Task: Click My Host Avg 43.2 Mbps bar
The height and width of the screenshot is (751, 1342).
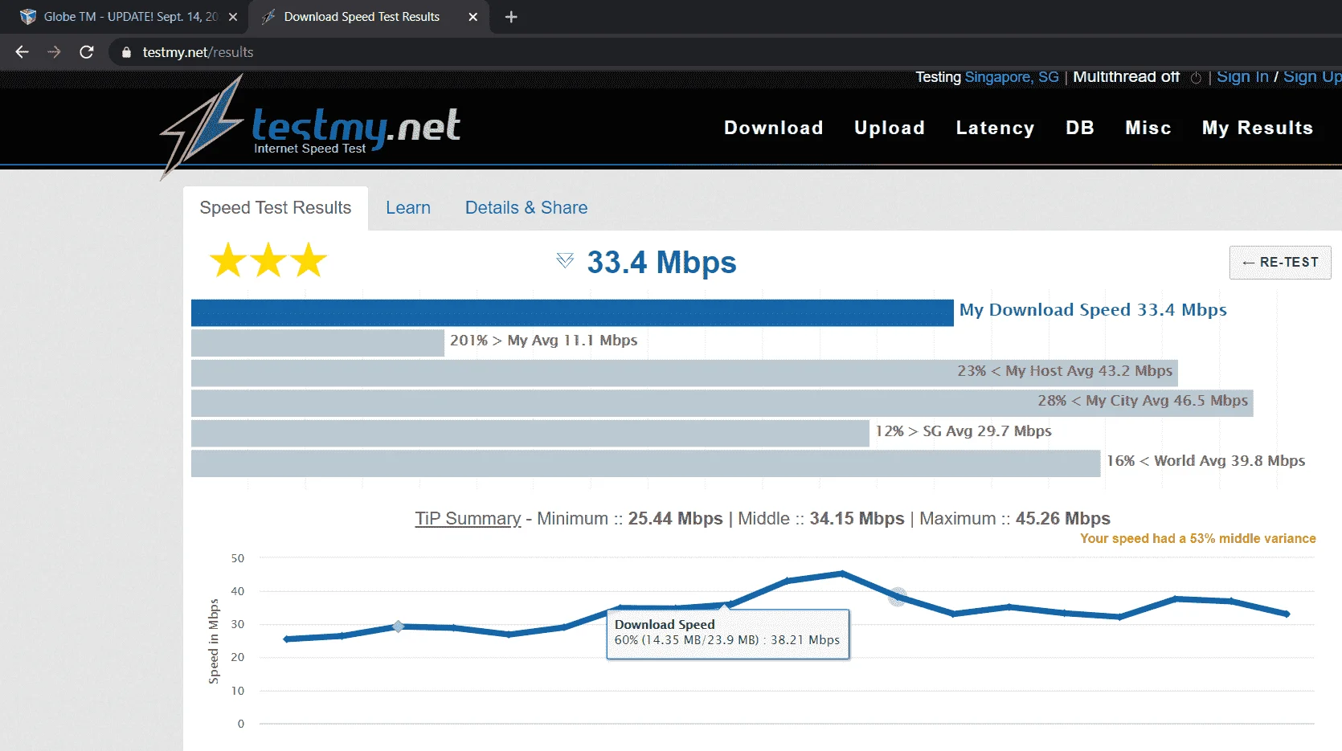Action: (684, 373)
